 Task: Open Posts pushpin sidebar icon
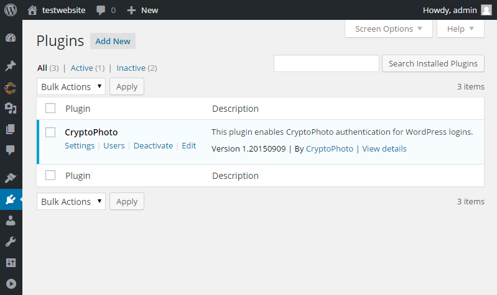point(11,66)
